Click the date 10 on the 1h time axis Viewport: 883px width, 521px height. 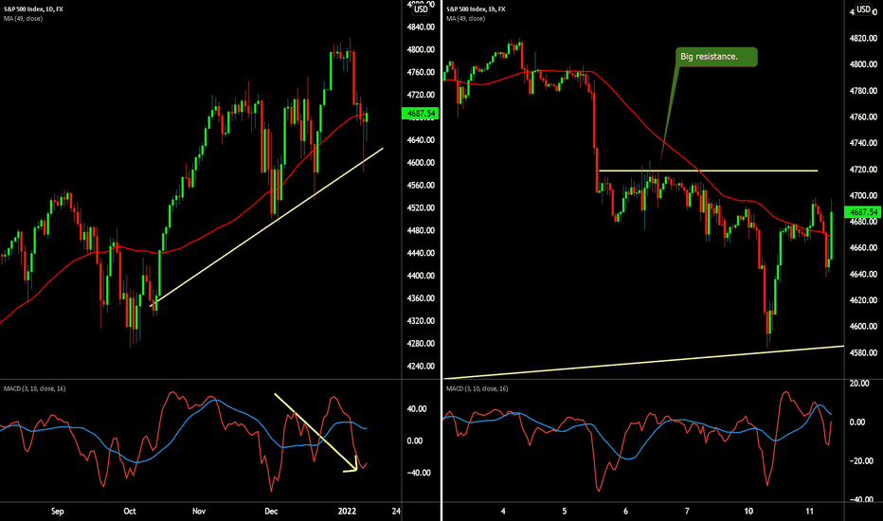748,512
